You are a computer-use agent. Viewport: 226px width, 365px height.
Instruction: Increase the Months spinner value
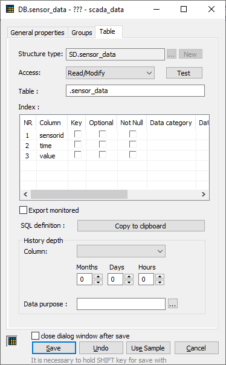pyautogui.click(x=98, y=277)
